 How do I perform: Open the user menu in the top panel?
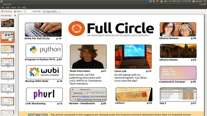pos(198,1)
